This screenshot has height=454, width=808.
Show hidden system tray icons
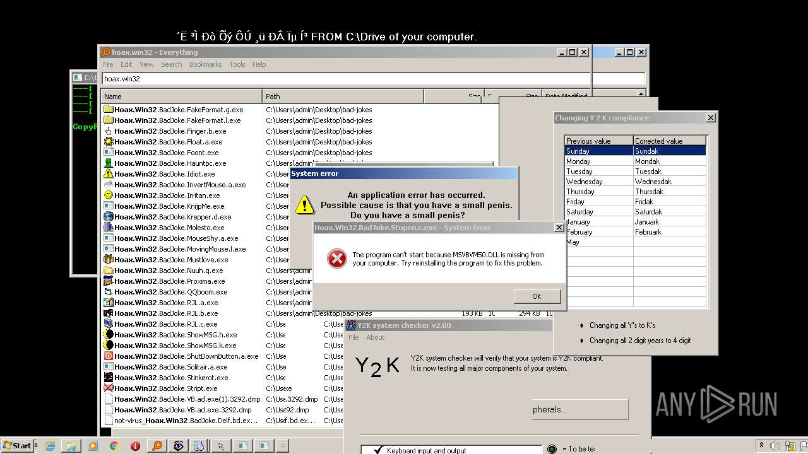click(x=761, y=446)
